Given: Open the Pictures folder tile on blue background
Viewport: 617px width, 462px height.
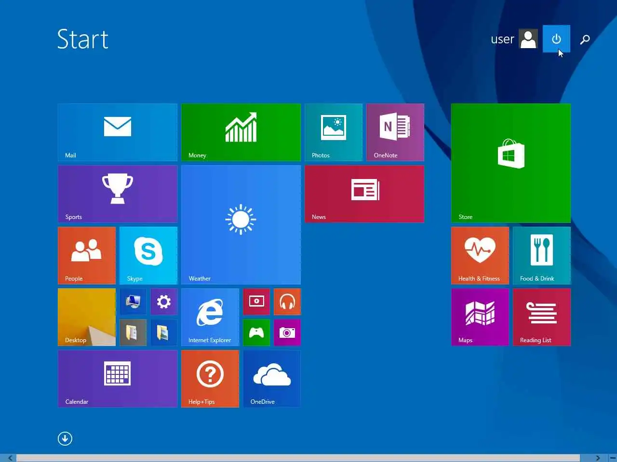Looking at the screenshot, I should pyautogui.click(x=164, y=333).
